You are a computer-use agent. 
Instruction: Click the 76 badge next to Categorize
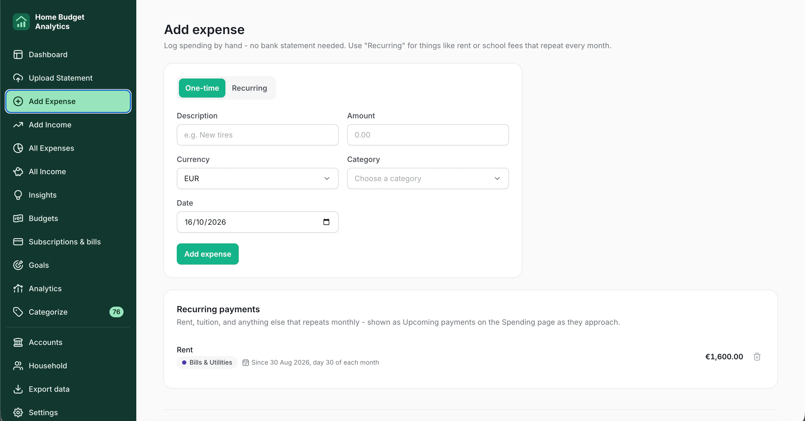tap(116, 312)
